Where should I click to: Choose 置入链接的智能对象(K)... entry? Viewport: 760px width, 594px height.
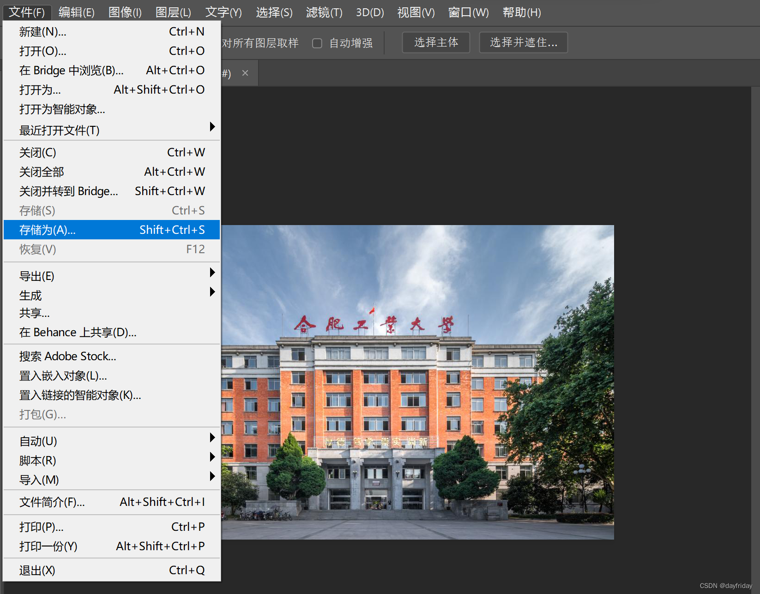(112, 395)
